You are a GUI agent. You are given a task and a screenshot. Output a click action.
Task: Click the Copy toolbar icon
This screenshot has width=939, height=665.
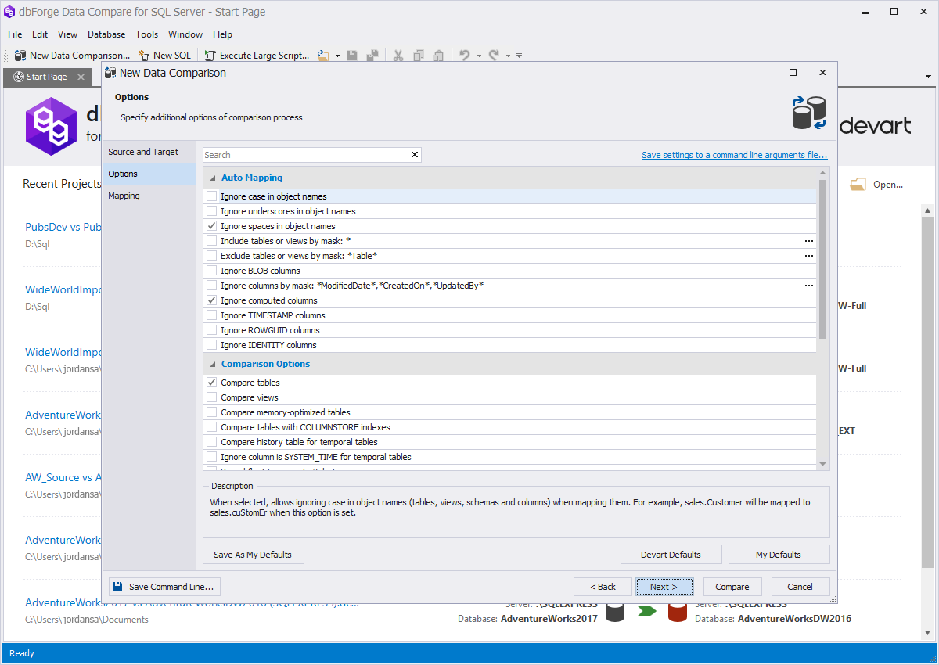418,55
